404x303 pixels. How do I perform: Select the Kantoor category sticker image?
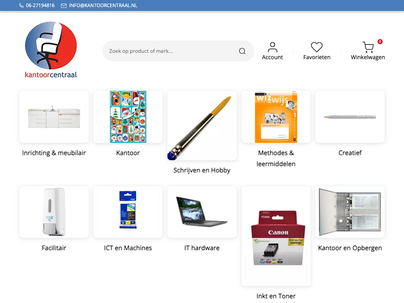128,117
